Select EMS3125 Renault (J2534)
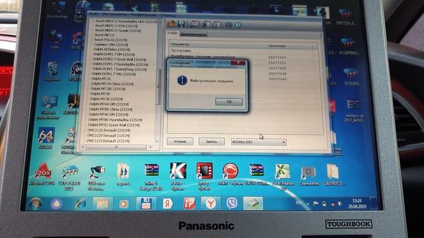Image resolution: width=424 pixels, height=238 pixels. point(108,141)
